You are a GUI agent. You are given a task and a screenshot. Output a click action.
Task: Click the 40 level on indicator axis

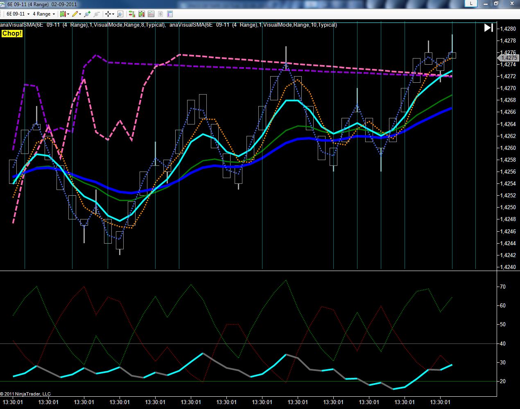pos(502,343)
